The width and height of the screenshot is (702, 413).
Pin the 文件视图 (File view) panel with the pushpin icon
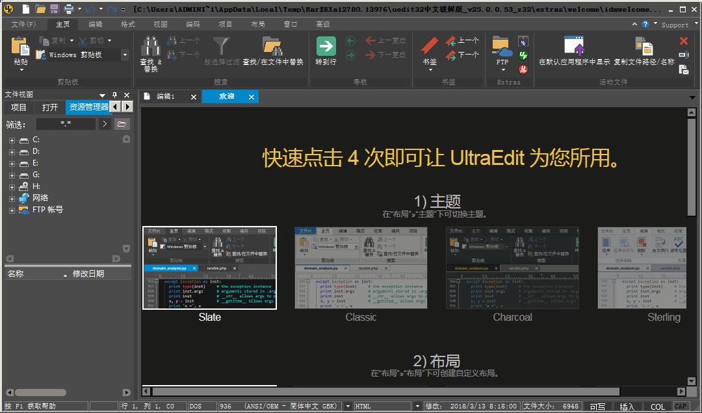click(114, 95)
